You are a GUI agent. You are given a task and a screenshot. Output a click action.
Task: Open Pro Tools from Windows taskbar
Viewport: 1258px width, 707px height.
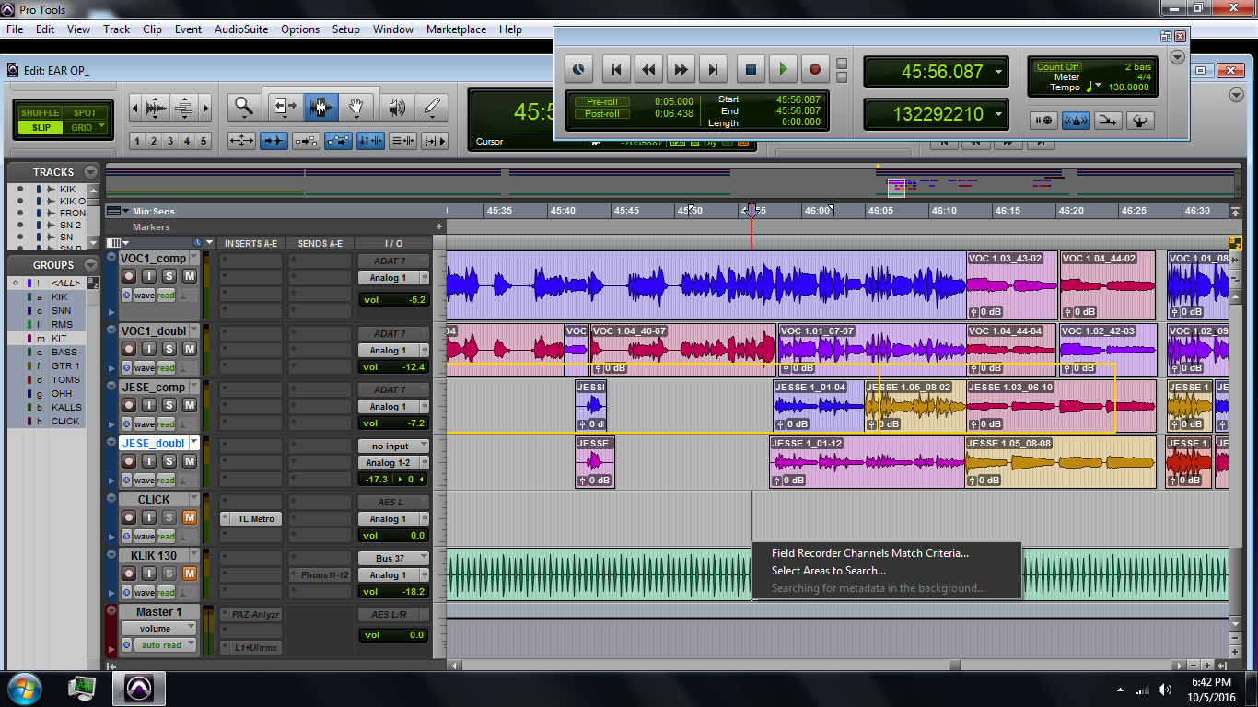(138, 688)
